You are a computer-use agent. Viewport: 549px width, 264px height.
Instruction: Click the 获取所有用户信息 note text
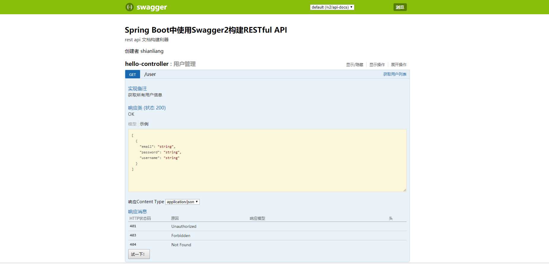coord(145,95)
